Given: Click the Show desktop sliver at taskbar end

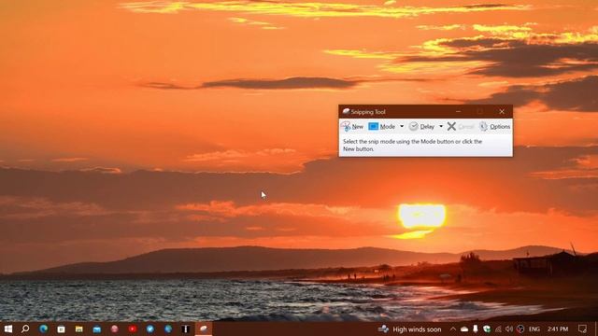Looking at the screenshot, I should [596, 329].
